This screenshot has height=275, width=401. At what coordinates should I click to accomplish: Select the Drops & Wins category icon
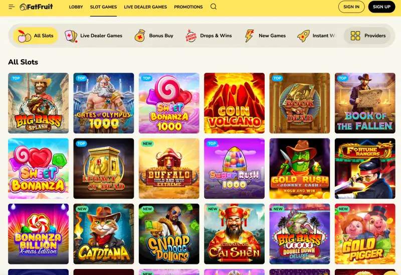tap(191, 36)
